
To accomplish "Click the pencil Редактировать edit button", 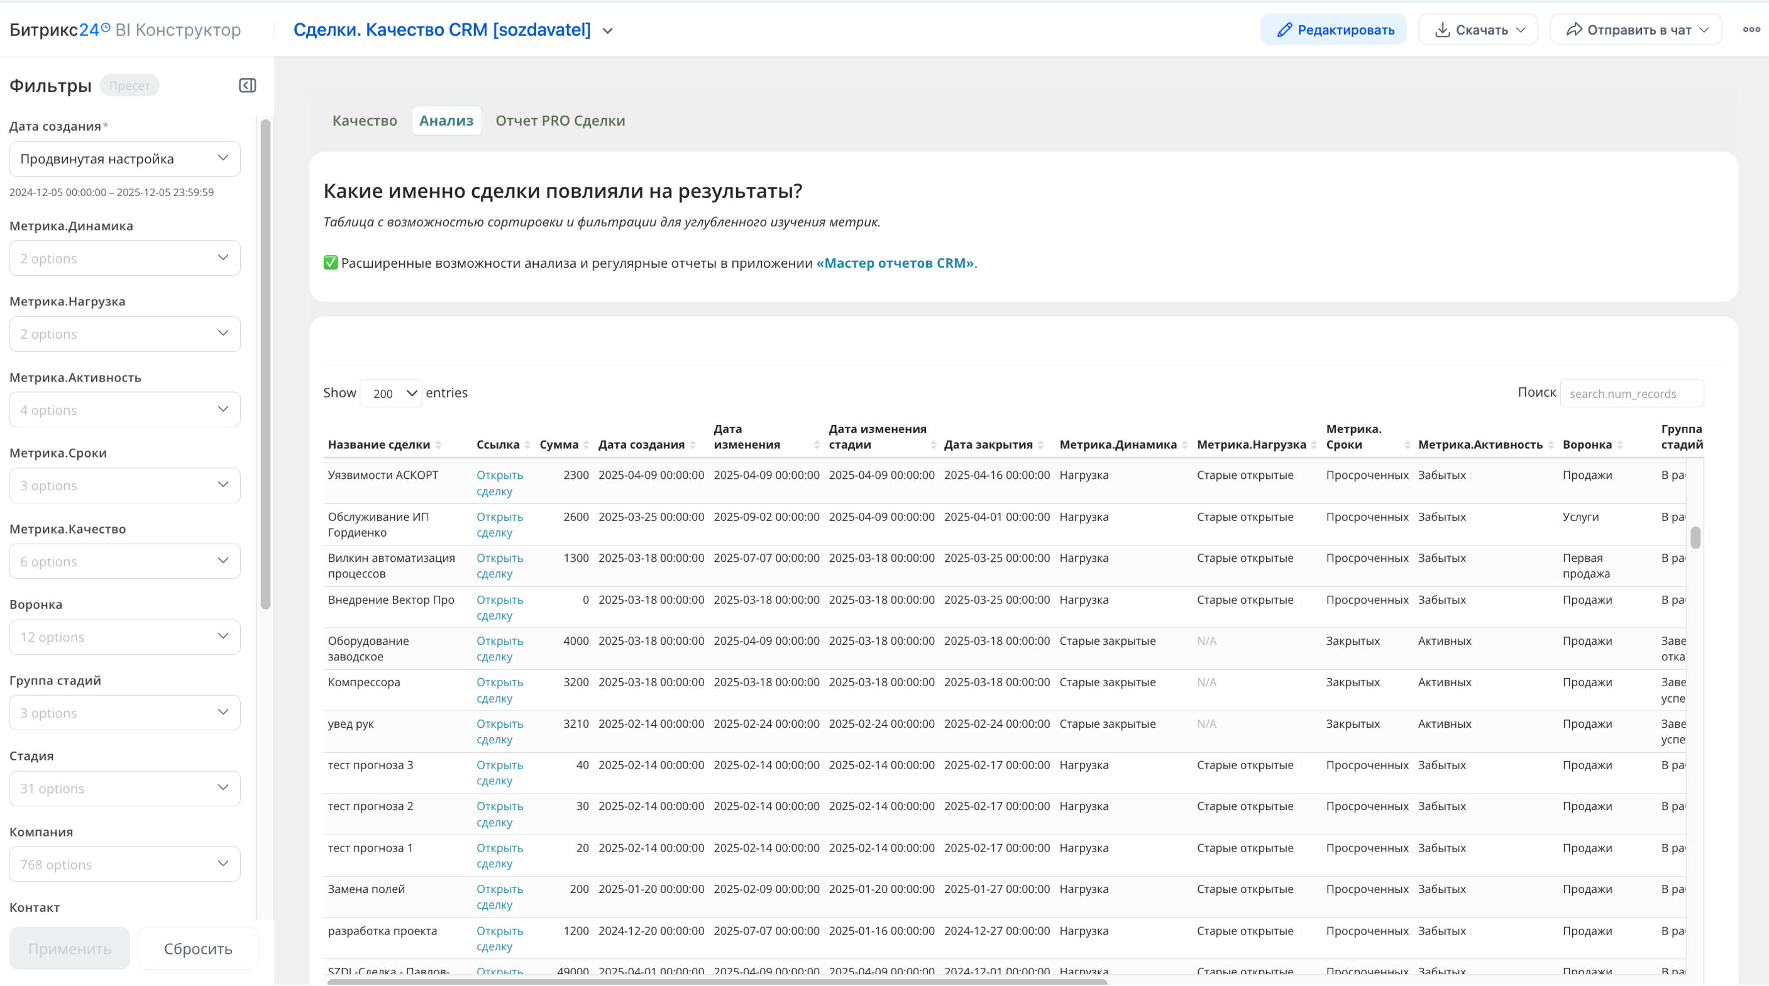I will point(1333,30).
